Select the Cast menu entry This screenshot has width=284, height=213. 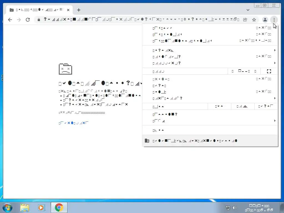pyautogui.click(x=210, y=85)
